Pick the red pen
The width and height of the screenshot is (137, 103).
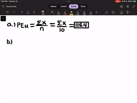point(65,13)
